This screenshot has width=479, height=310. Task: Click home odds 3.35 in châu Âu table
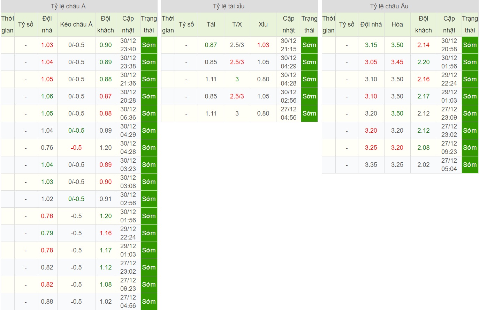371,165
